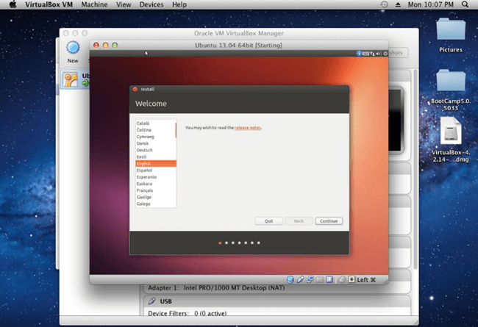Image resolution: width=478 pixels, height=327 pixels.
Task: Select English in the language list
Action: pos(156,164)
